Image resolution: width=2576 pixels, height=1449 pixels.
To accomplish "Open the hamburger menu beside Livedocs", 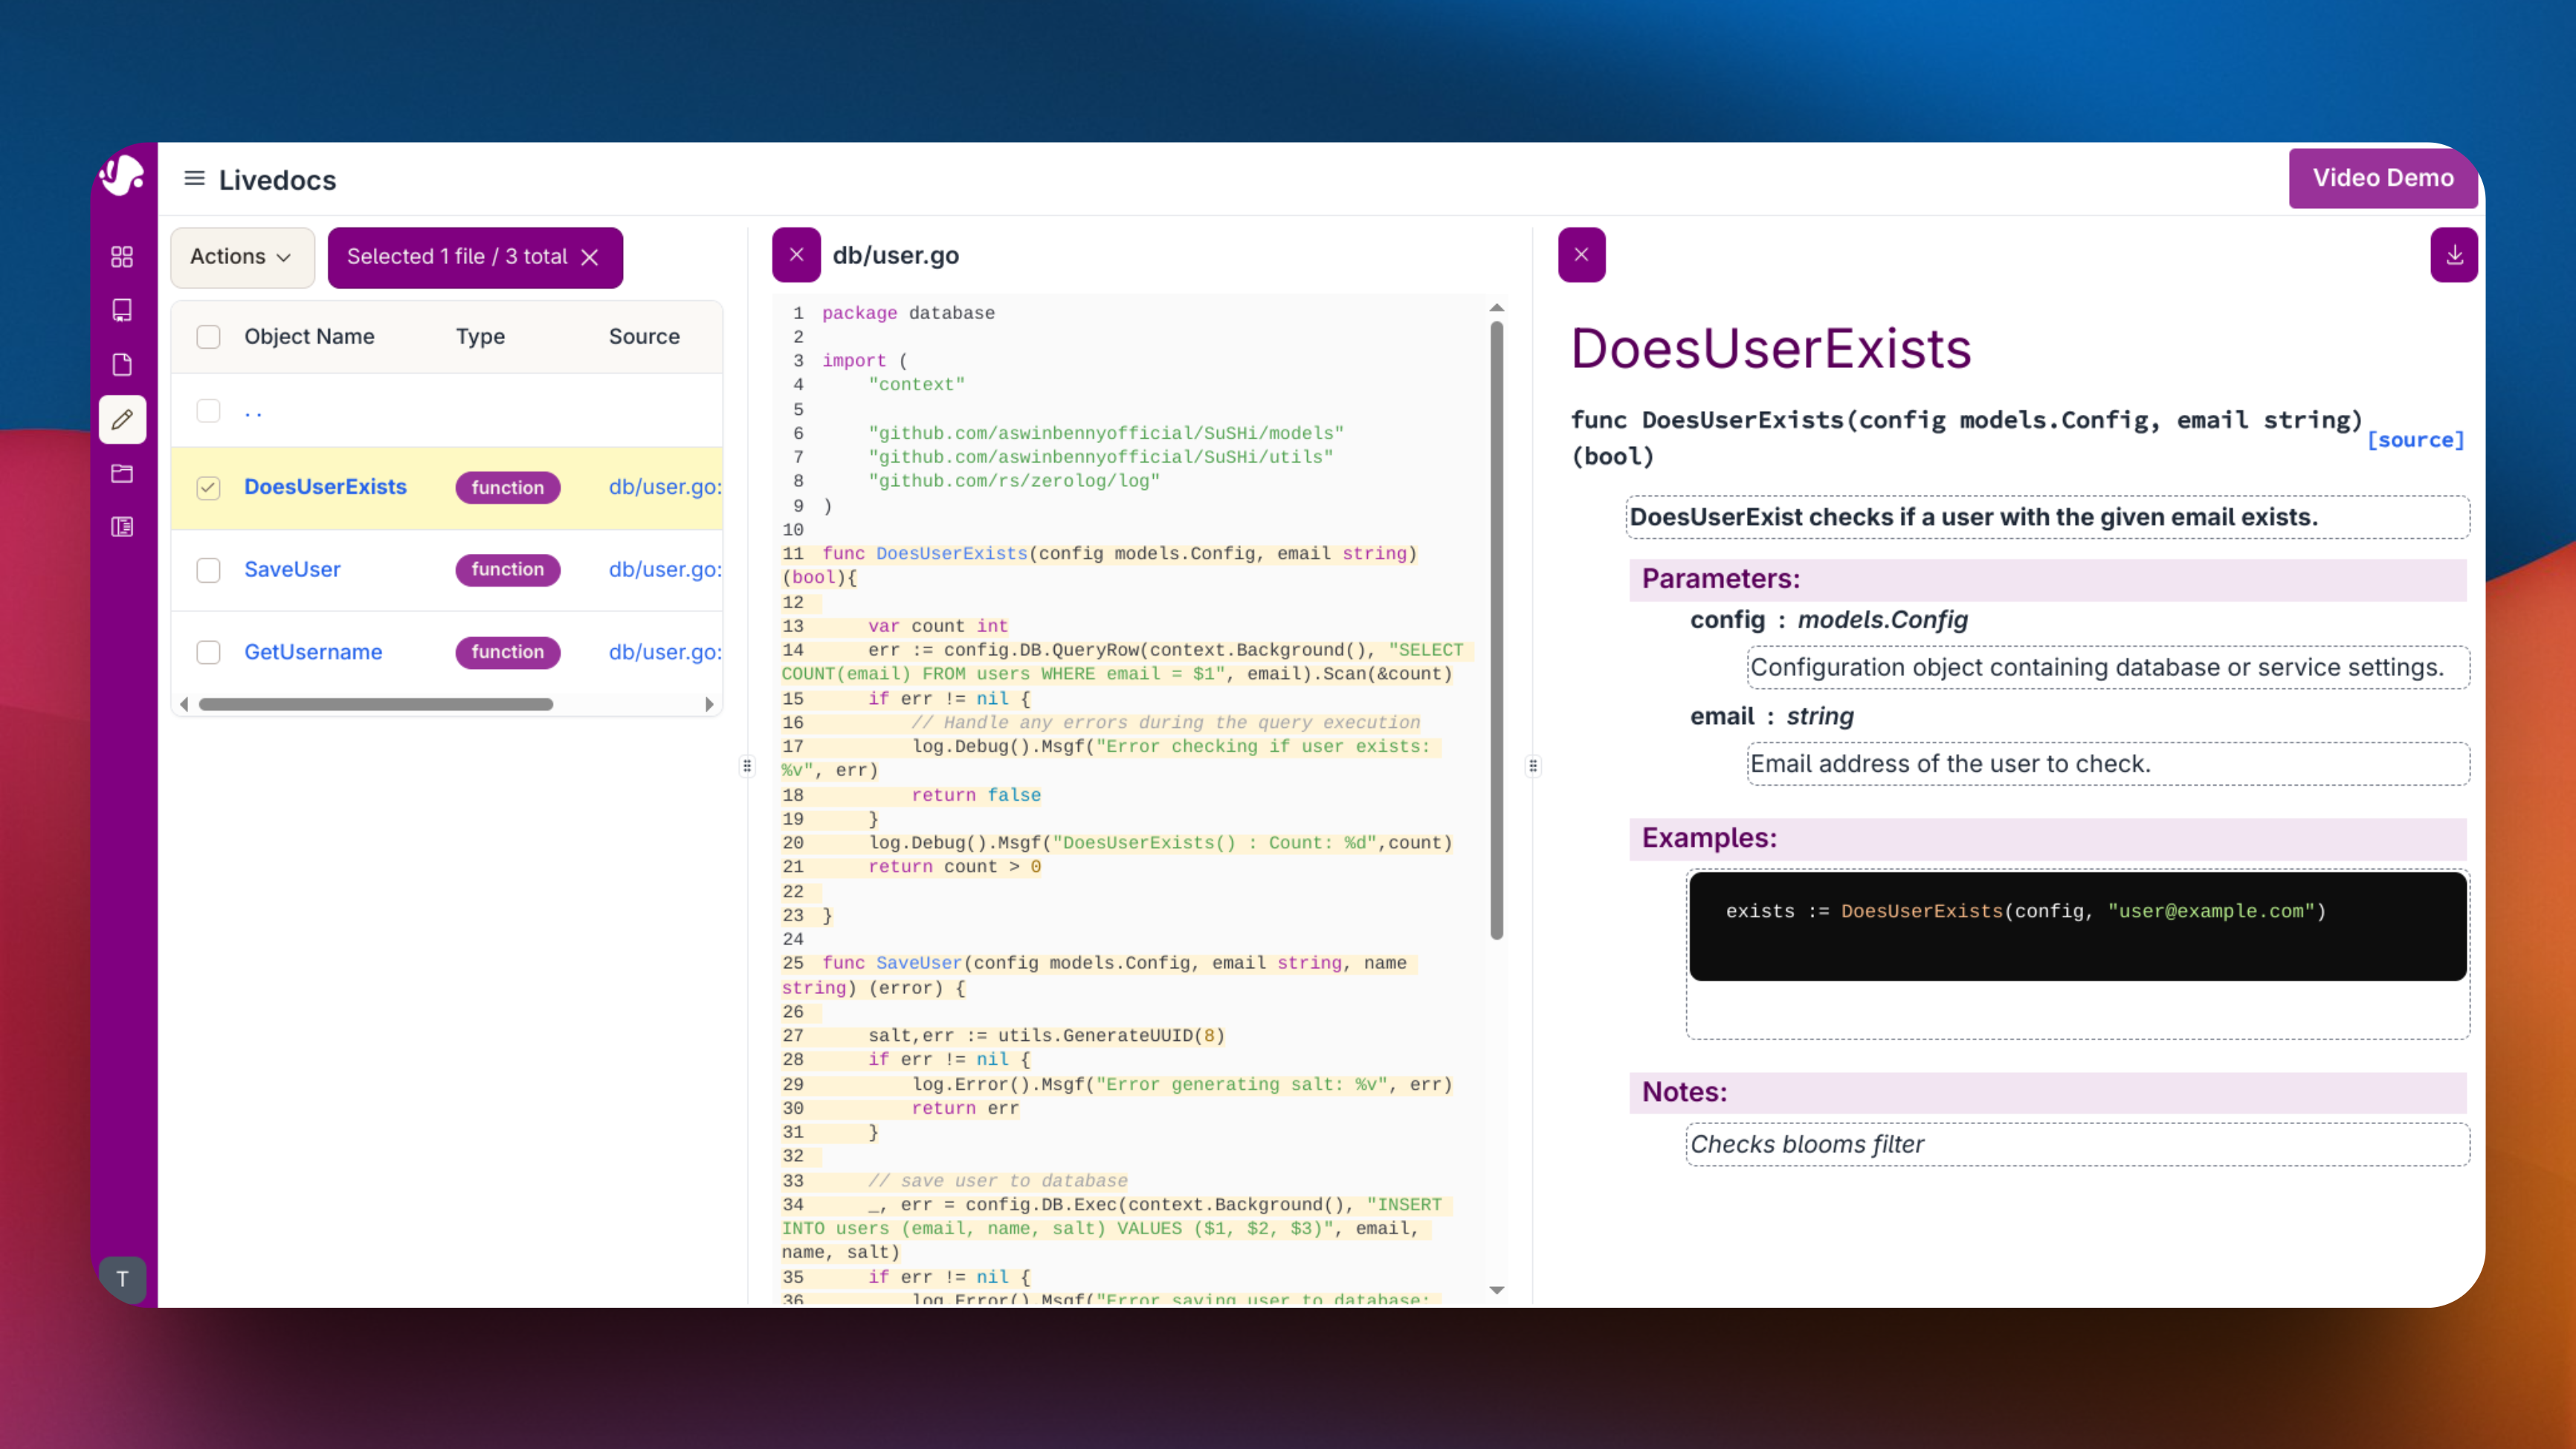I will tap(194, 179).
